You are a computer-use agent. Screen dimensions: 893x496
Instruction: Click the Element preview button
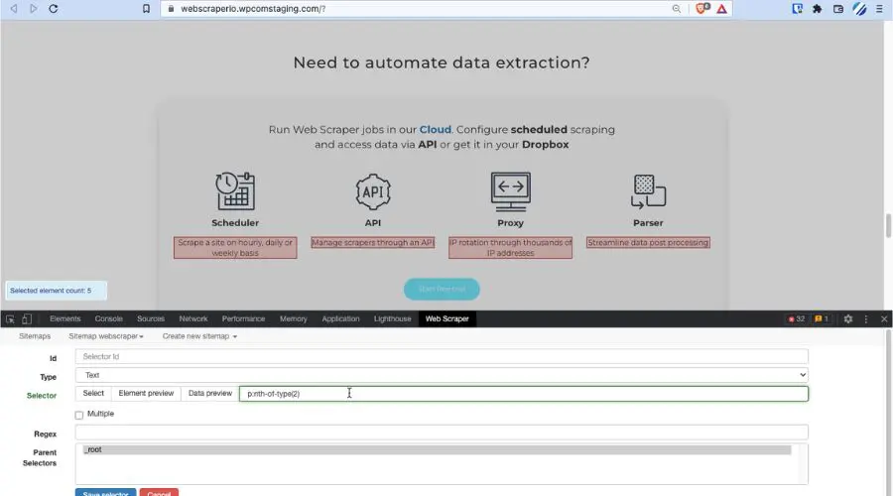click(x=146, y=394)
